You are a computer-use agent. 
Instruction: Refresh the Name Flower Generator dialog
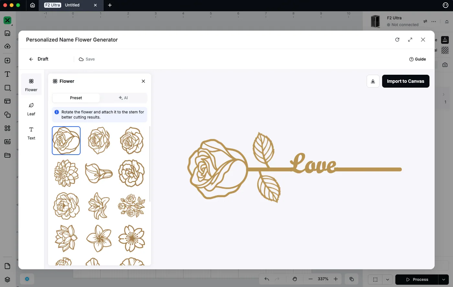pos(397,39)
